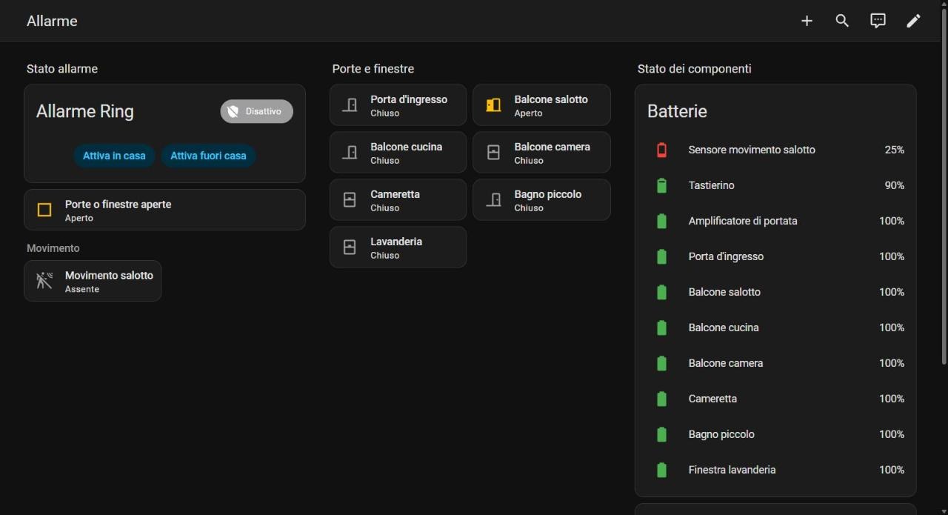Click the page vertical scrollbar

pos(944,187)
